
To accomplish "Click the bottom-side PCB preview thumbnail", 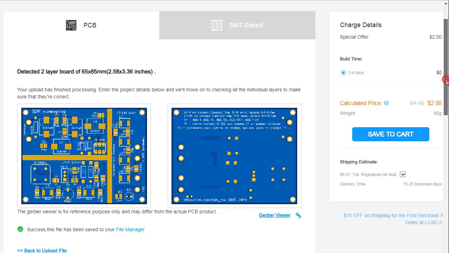I will tap(234, 156).
